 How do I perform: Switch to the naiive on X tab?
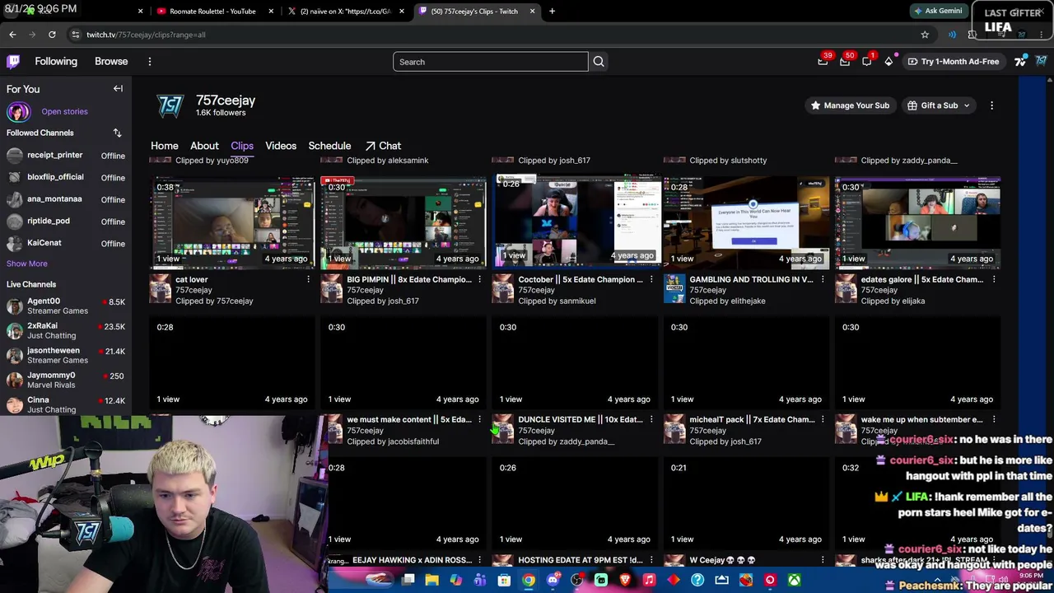click(345, 12)
